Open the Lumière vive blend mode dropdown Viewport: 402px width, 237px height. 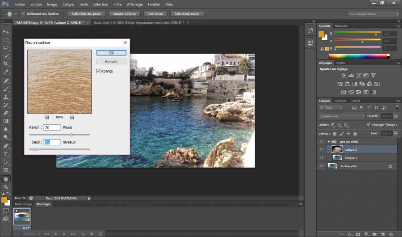(341, 116)
